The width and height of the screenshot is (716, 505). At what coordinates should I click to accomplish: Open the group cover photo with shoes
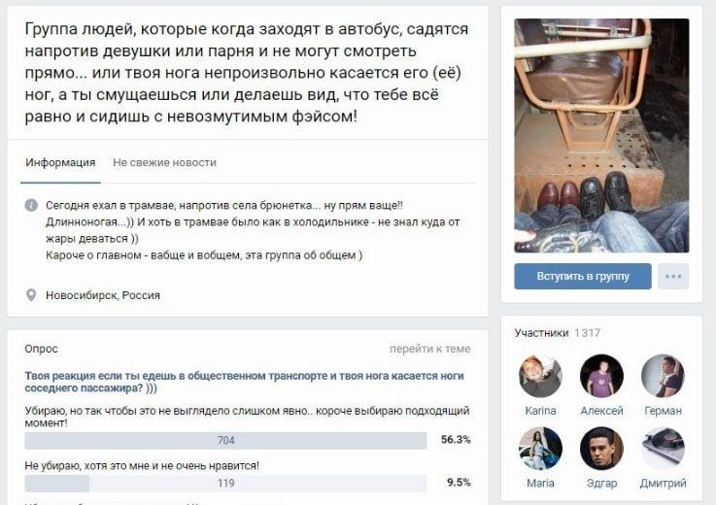click(x=601, y=136)
